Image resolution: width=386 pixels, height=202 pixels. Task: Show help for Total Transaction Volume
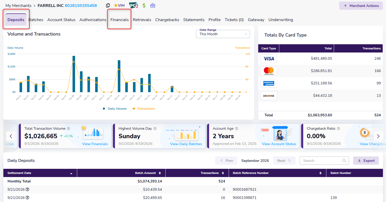coord(68,129)
